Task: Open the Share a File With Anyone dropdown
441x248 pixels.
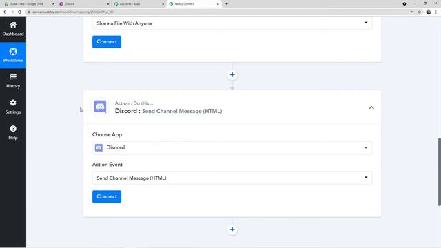Action: pyautogui.click(x=232, y=23)
